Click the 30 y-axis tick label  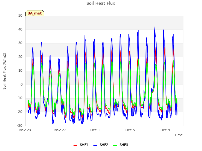pyautogui.click(x=20, y=43)
